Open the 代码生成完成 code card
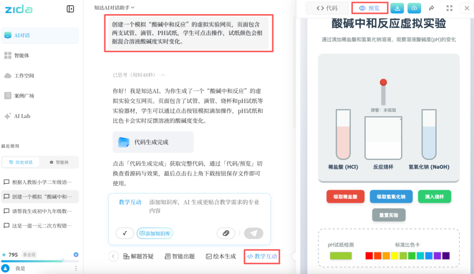This screenshot has width=474, height=274. click(x=153, y=142)
